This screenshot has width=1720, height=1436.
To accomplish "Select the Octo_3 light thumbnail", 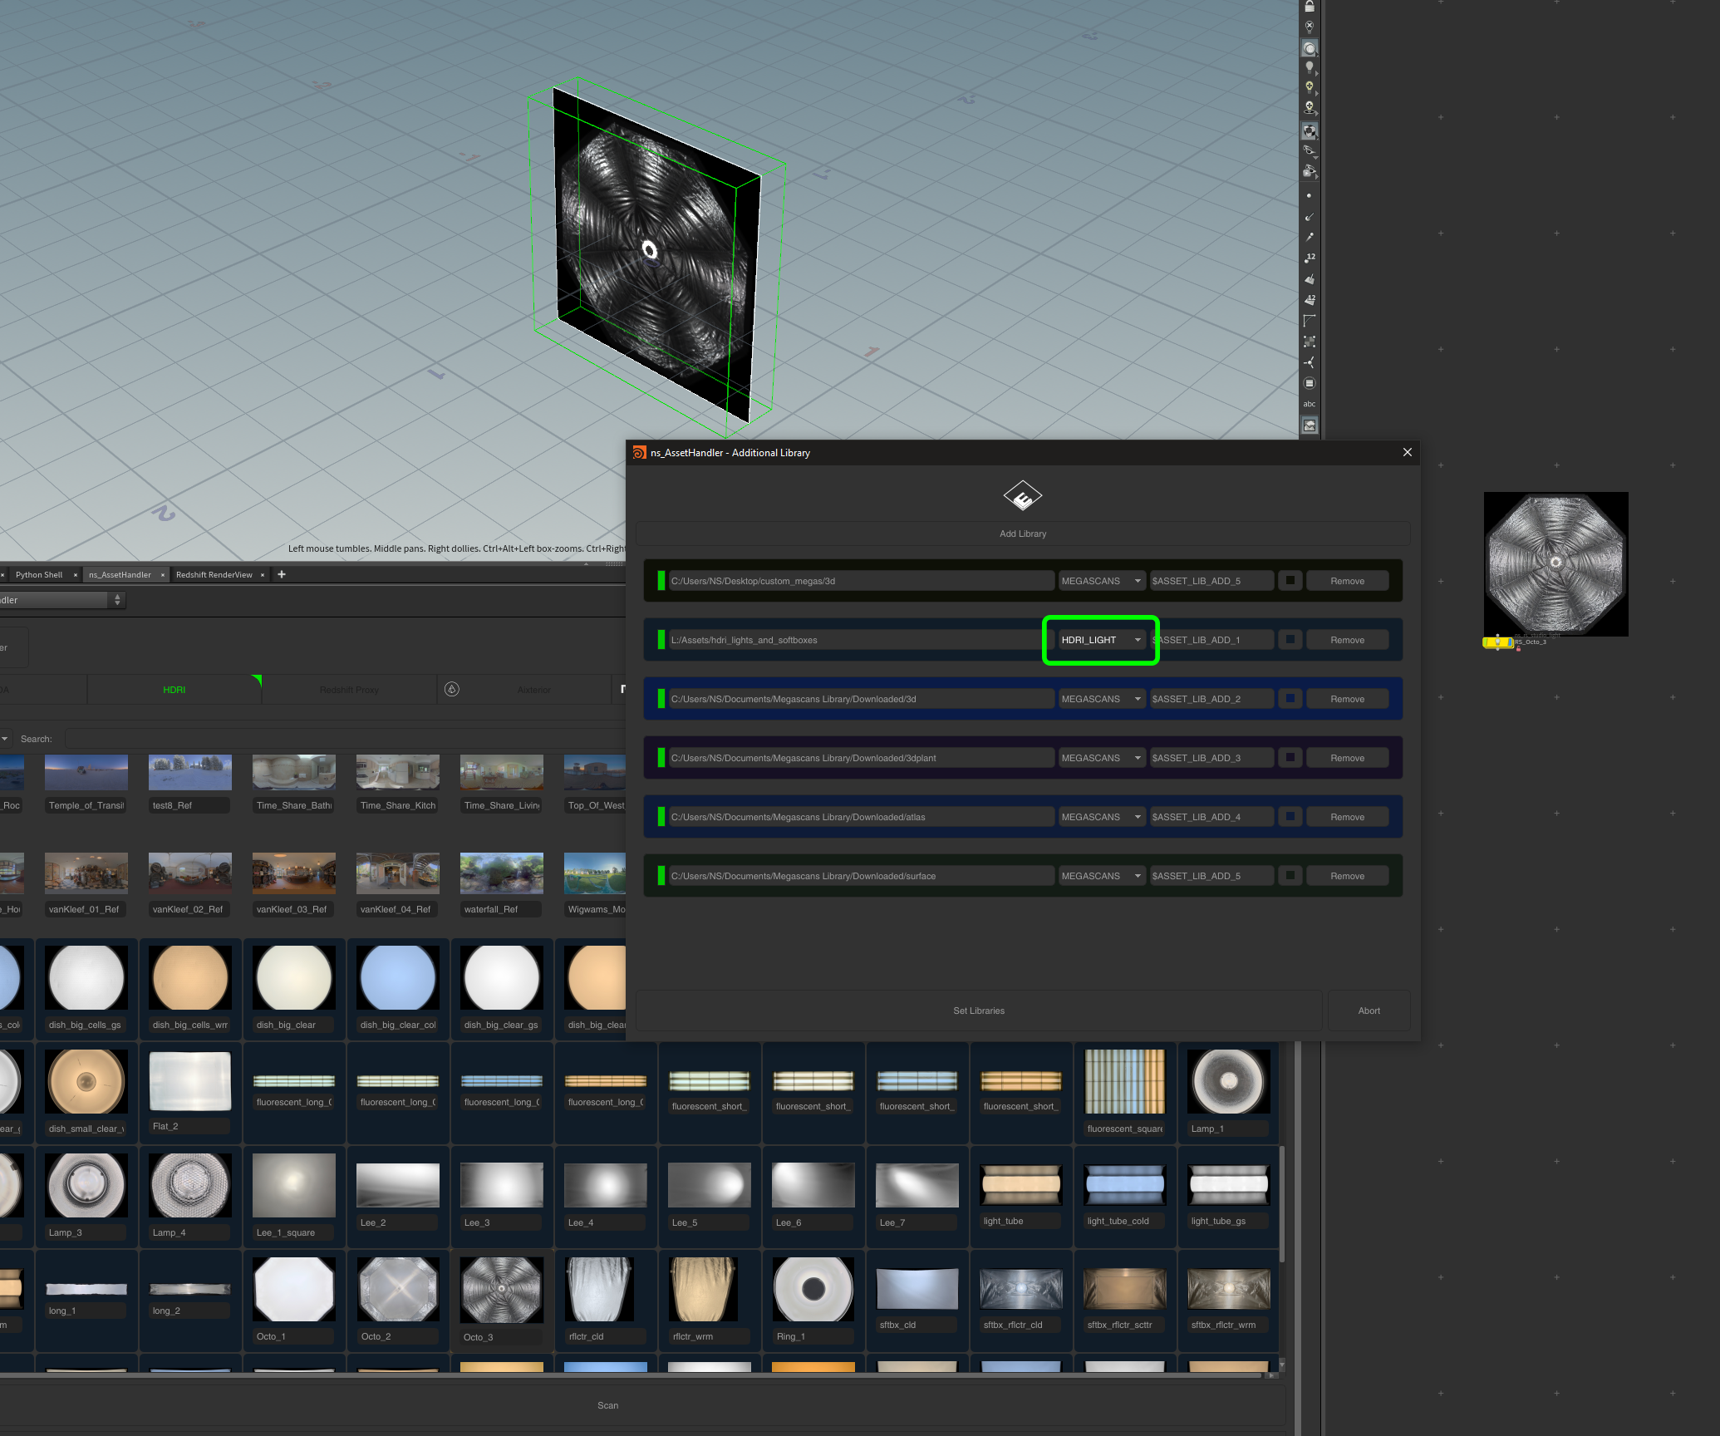I will pyautogui.click(x=501, y=1290).
